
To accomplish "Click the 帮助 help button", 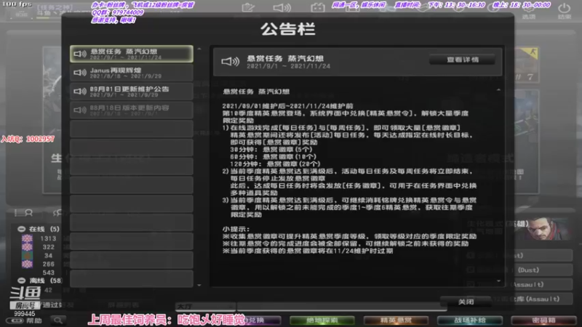I will [x=25, y=320].
